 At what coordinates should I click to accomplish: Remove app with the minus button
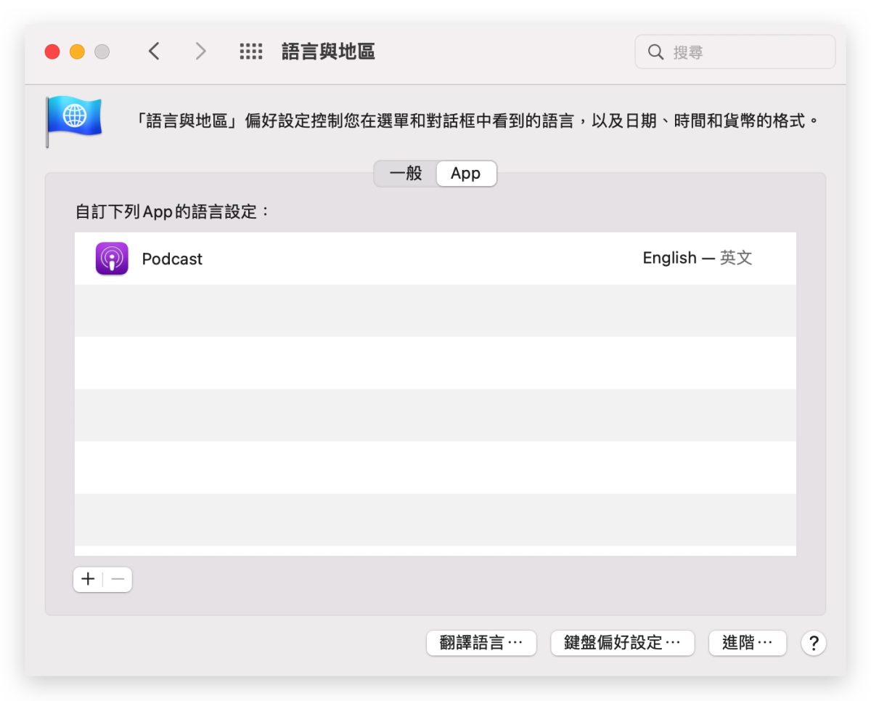click(118, 579)
